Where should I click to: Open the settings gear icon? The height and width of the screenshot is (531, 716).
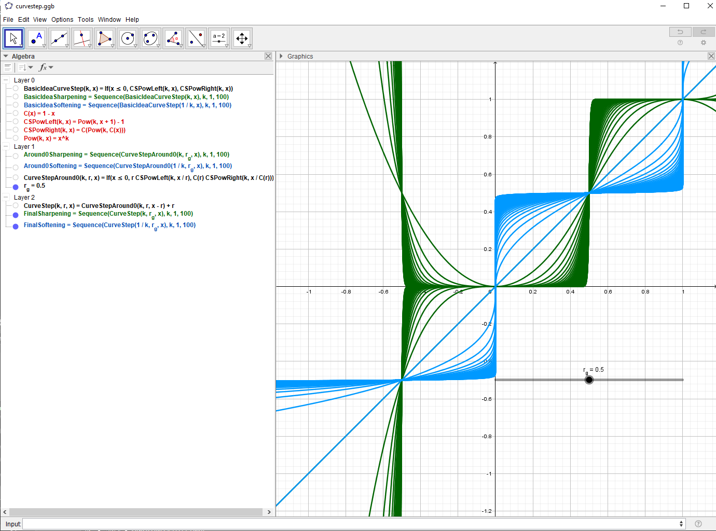tap(704, 43)
